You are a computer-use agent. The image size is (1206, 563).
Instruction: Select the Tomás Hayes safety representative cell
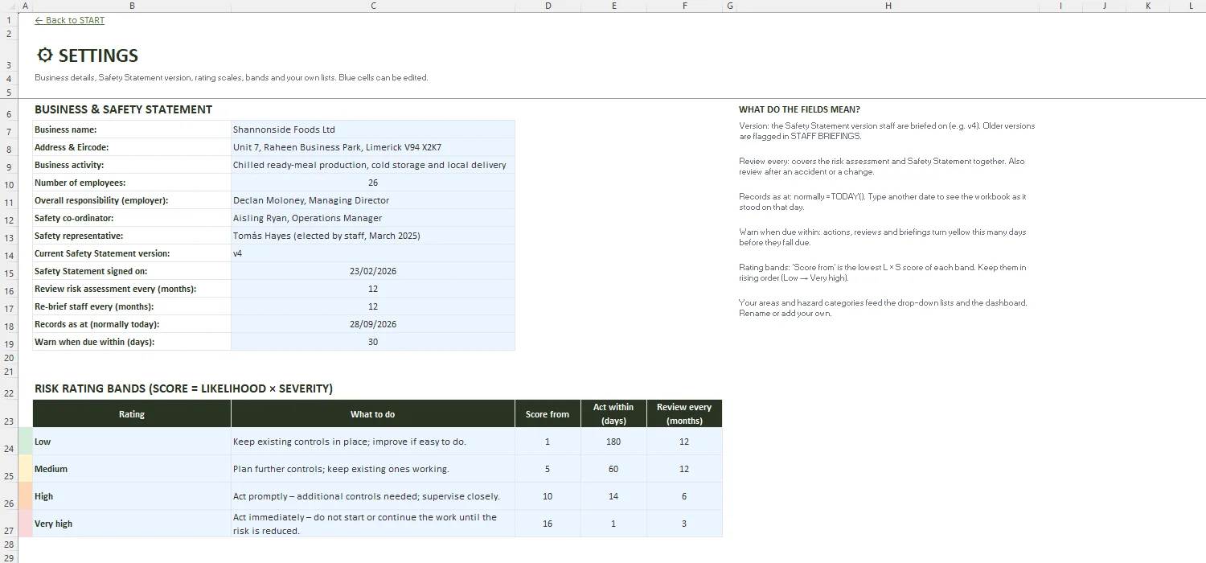coord(372,236)
